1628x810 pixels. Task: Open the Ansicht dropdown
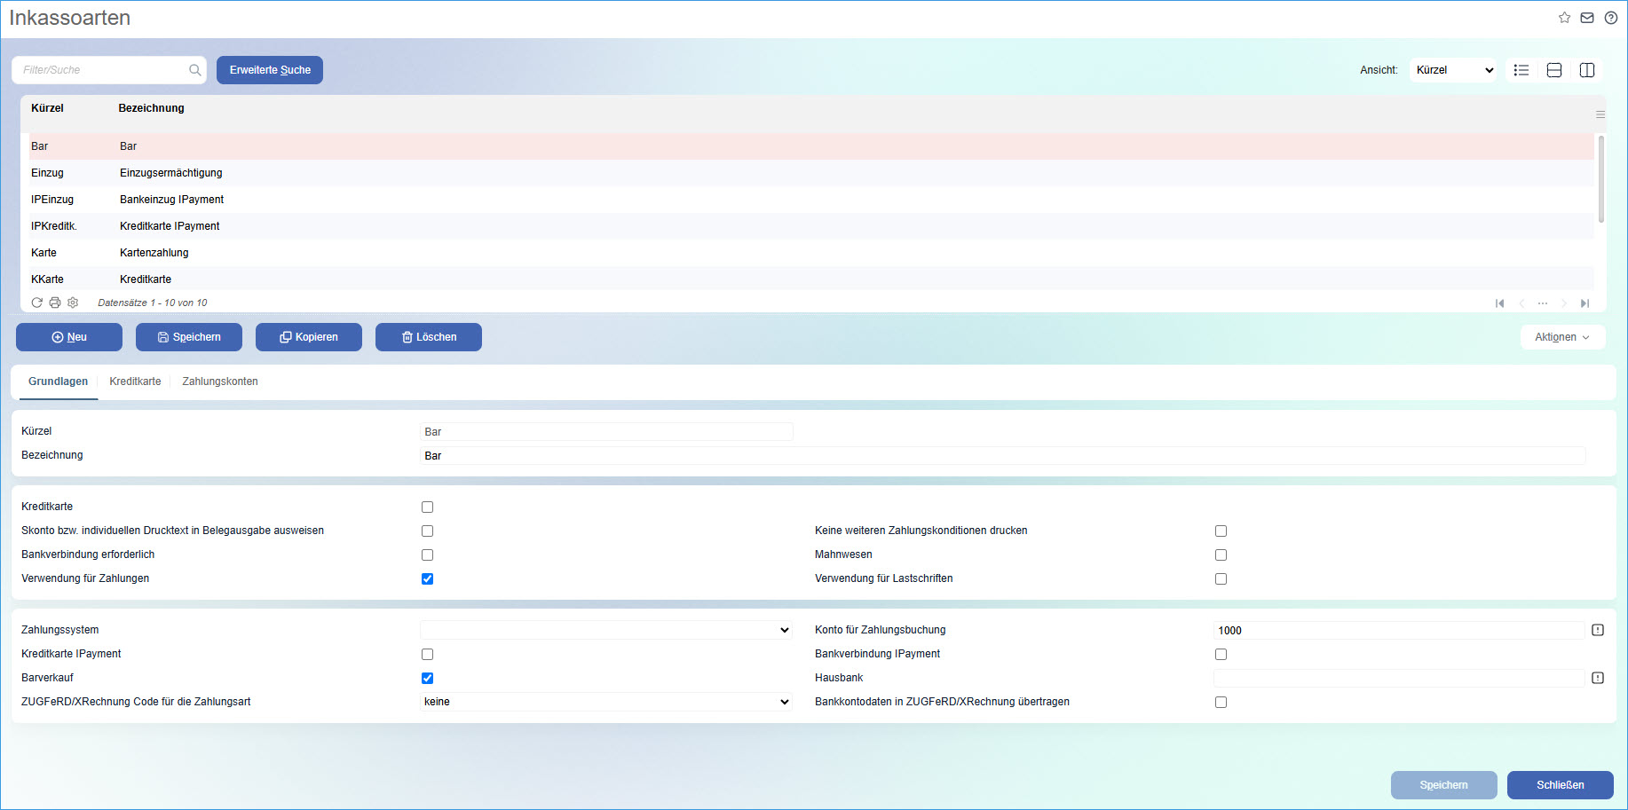[x=1453, y=70]
